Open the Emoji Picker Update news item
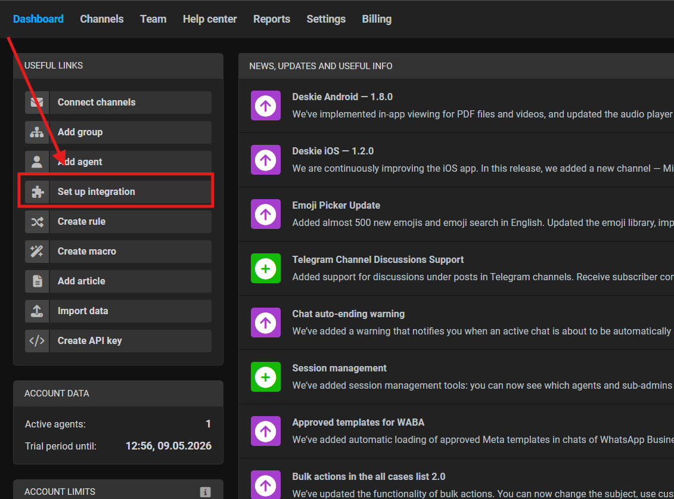Viewport: 674px width, 499px height. point(336,205)
